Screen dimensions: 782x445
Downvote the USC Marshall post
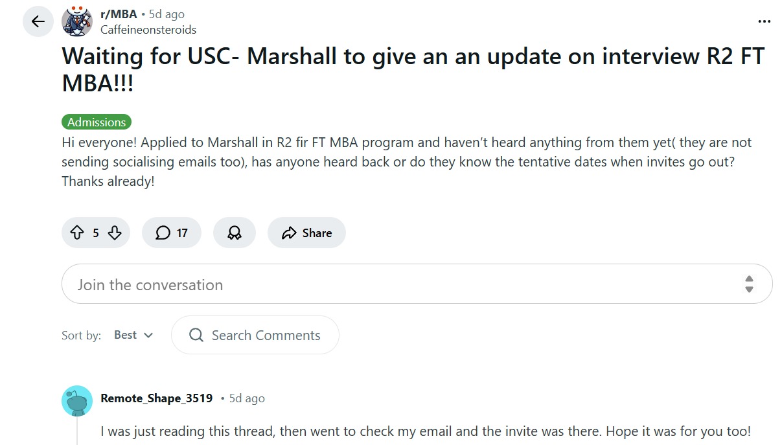(115, 233)
